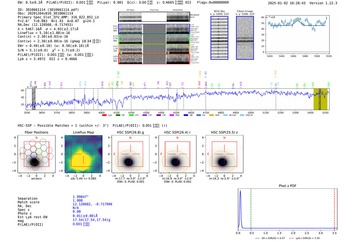Open the Lineflux Map image
Viewport: 355px width, 242px height.
click(x=83, y=154)
